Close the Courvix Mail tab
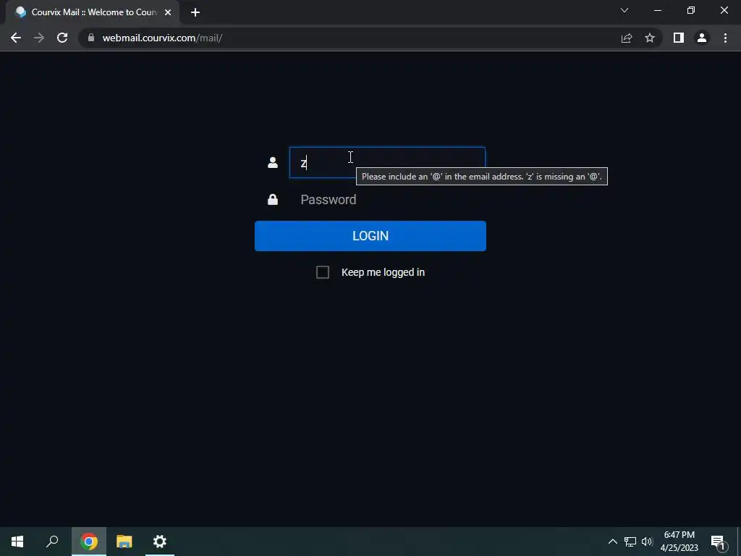 tap(168, 12)
